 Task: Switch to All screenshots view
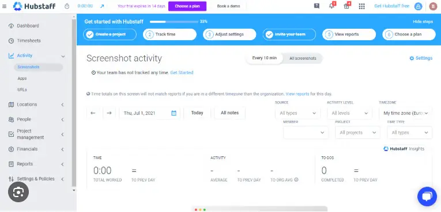[x=303, y=59]
